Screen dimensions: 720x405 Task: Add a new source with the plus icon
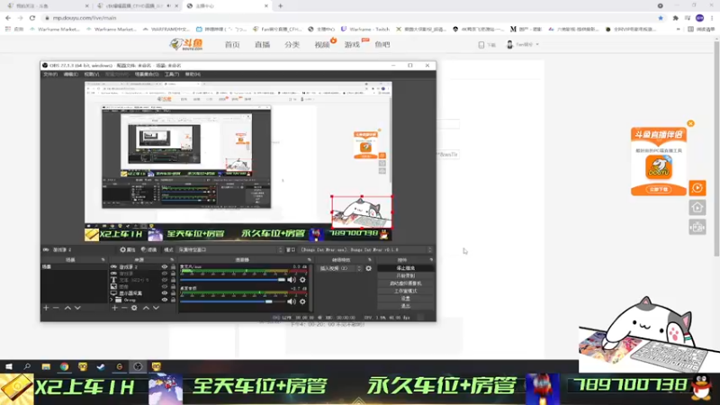[115, 308]
